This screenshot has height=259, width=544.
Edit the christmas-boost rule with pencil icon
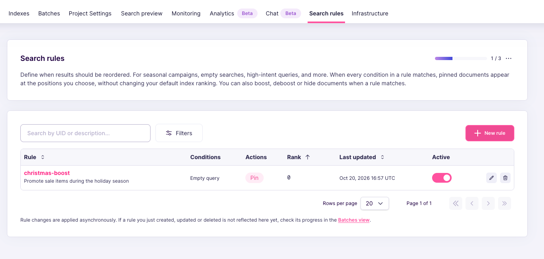492,178
